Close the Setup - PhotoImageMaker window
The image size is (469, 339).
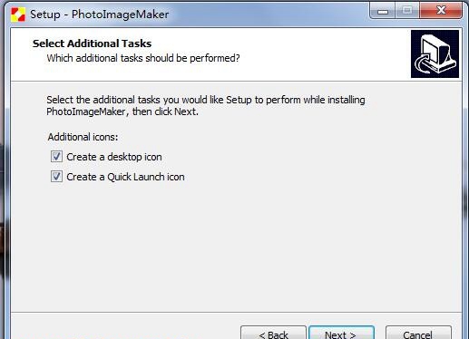pyautogui.click(x=441, y=11)
